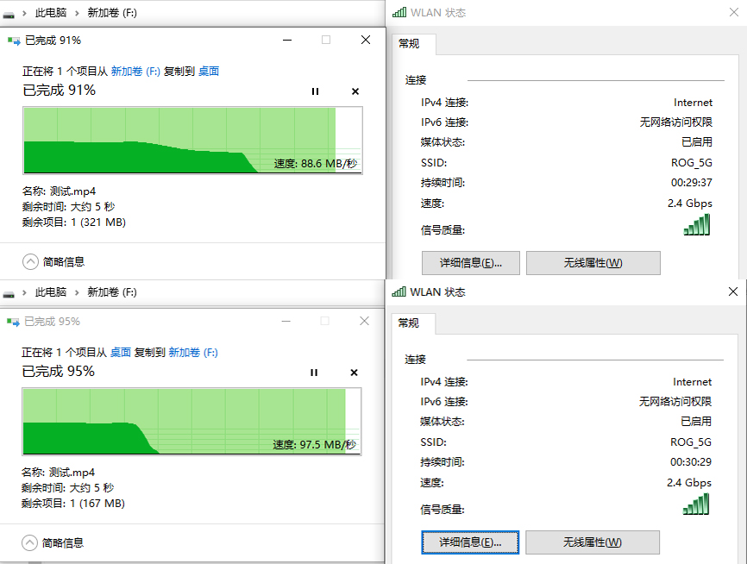Cancel the 95% copy with the X icon
747x564 pixels.
tap(354, 373)
